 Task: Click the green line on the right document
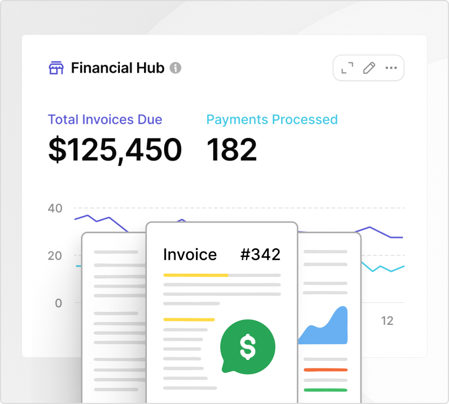pos(325,390)
